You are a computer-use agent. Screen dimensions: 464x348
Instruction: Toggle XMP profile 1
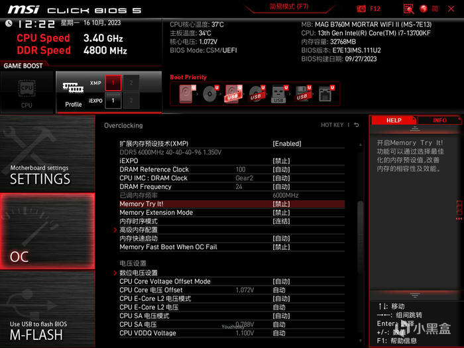click(113, 83)
